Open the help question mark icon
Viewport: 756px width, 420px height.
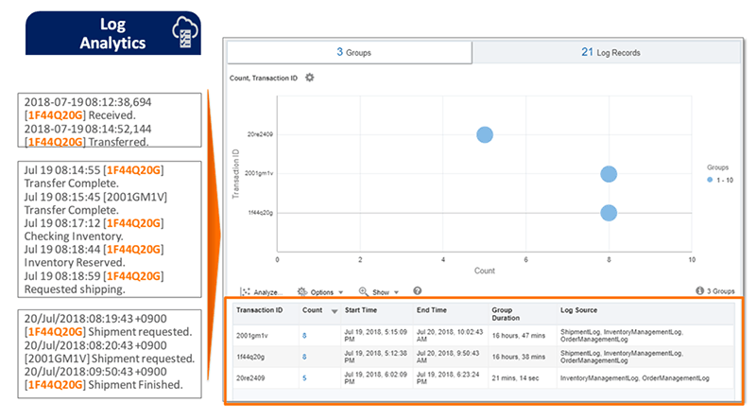pyautogui.click(x=418, y=290)
